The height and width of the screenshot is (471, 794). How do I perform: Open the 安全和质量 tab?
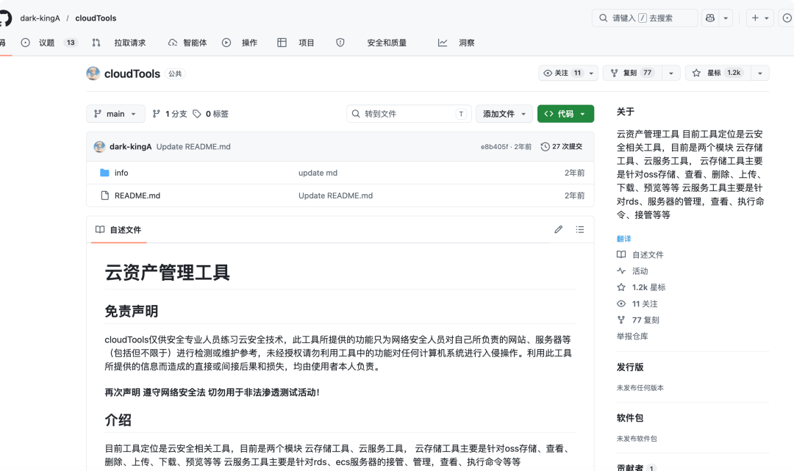click(372, 43)
